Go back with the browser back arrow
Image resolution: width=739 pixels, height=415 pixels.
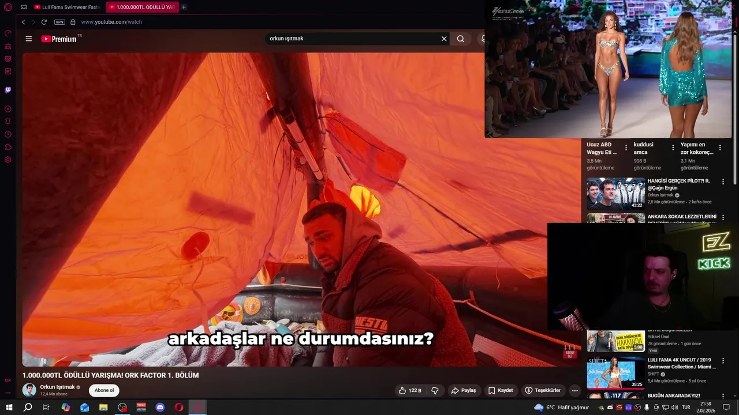click(23, 22)
